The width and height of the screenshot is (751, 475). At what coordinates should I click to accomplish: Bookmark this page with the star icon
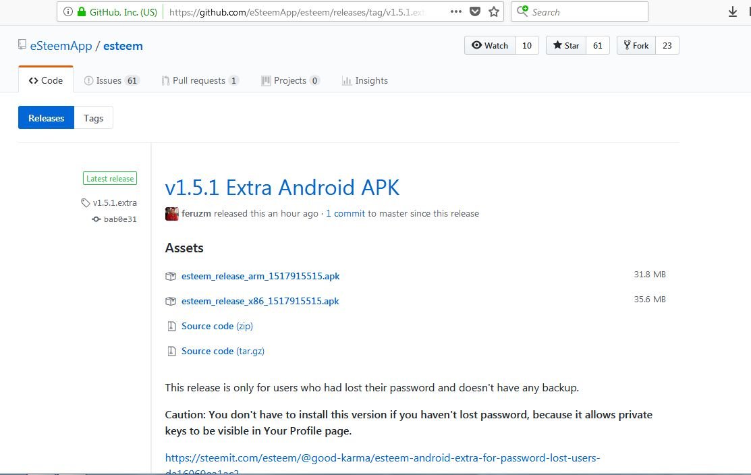[494, 12]
